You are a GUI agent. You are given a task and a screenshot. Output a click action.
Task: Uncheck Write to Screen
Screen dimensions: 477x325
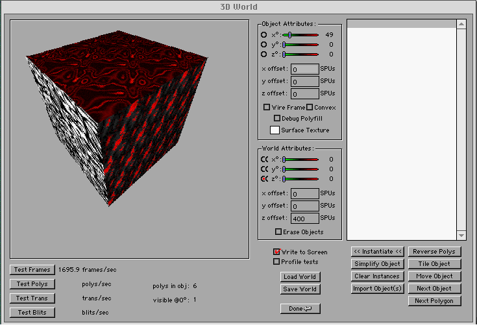(276, 252)
